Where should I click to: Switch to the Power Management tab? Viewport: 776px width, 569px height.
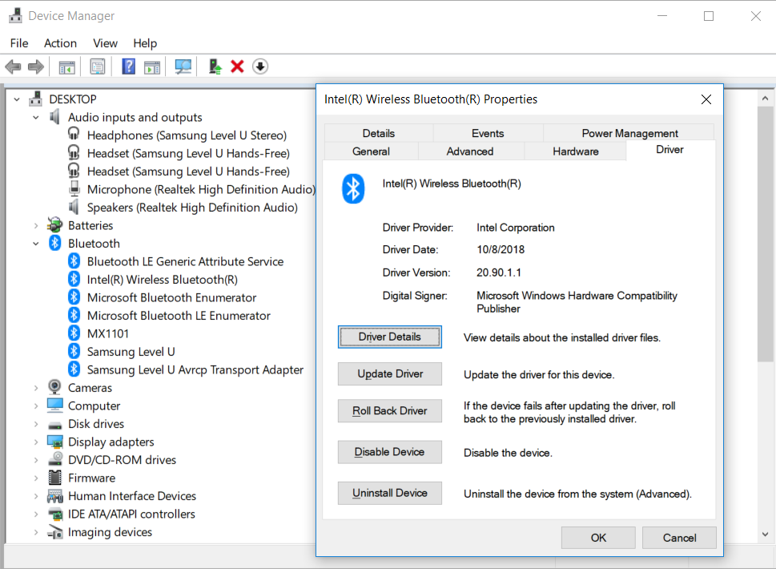coord(629,133)
